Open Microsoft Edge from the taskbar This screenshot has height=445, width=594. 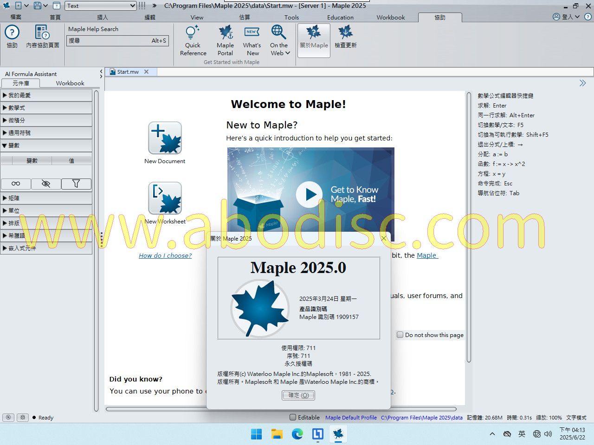(297, 434)
